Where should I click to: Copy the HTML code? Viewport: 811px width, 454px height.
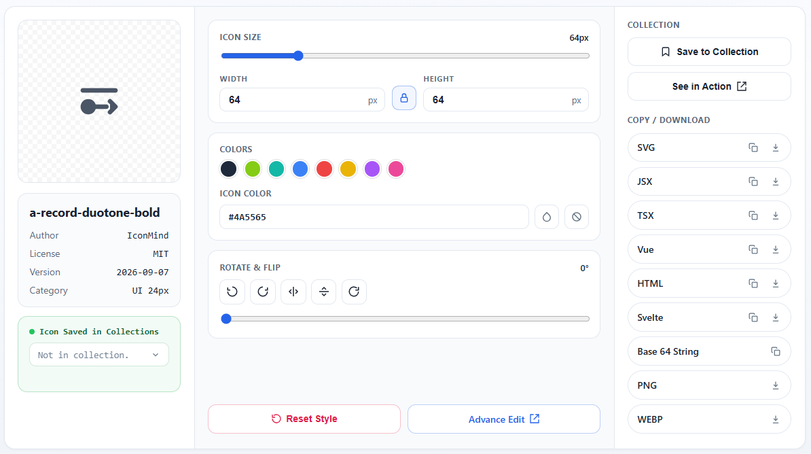pyautogui.click(x=753, y=283)
